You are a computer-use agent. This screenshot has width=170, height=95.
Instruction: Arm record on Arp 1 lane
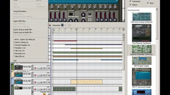35,89
